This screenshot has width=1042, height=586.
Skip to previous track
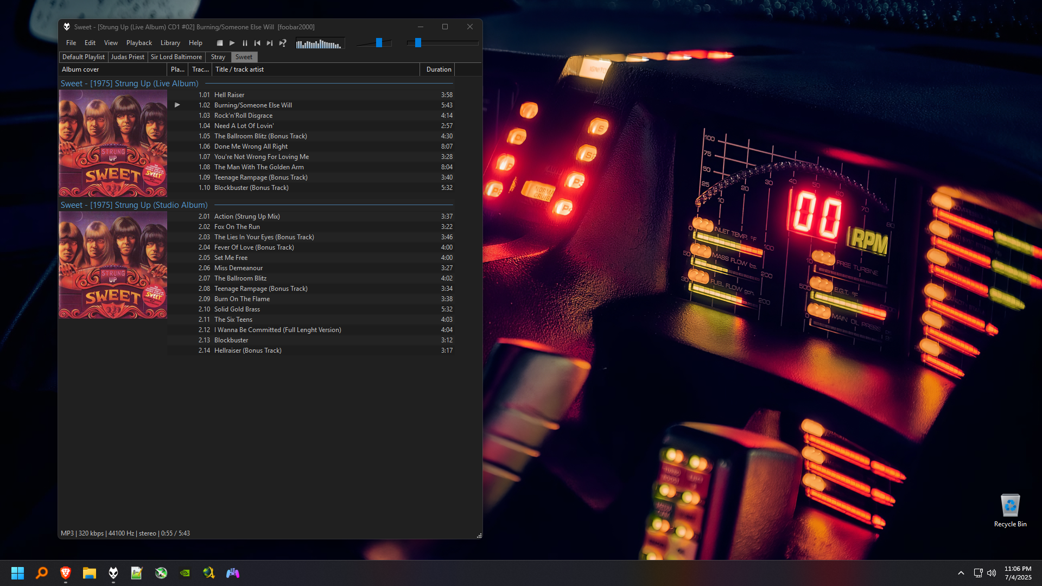click(257, 43)
